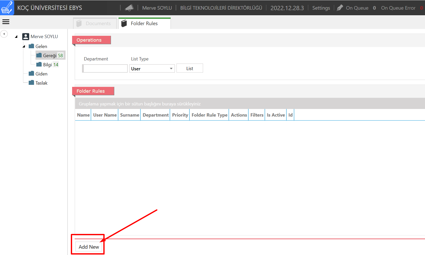Click into the Department input field
The height and width of the screenshot is (255, 425).
(105, 69)
